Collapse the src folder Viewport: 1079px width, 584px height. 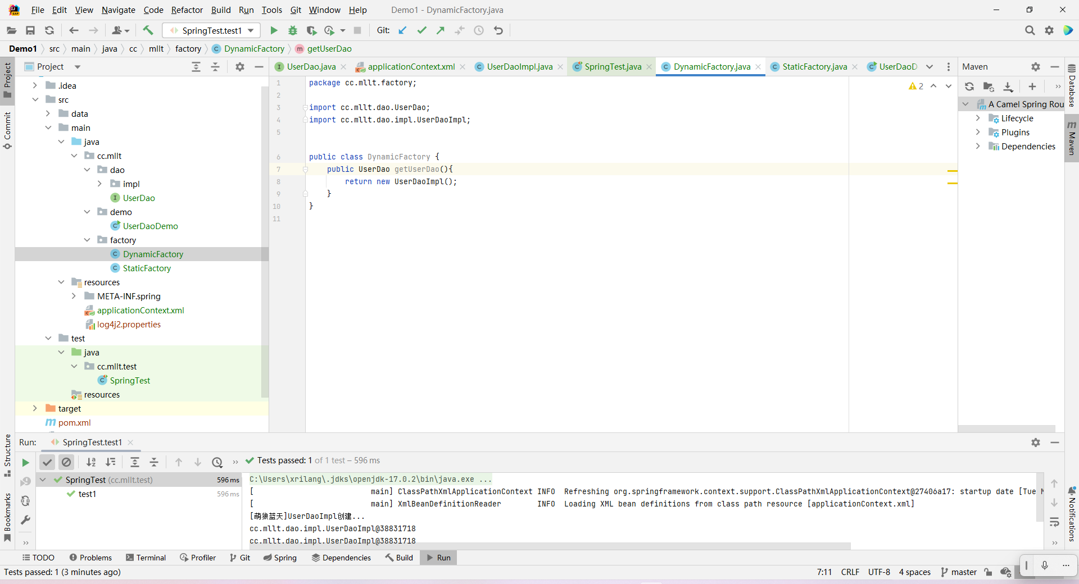(x=35, y=99)
